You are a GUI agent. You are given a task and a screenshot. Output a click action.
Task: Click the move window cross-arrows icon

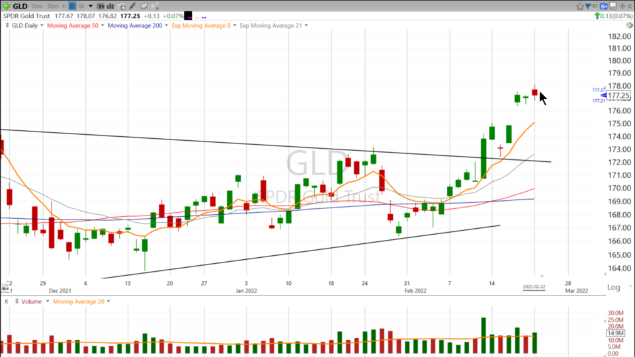click(x=622, y=6)
